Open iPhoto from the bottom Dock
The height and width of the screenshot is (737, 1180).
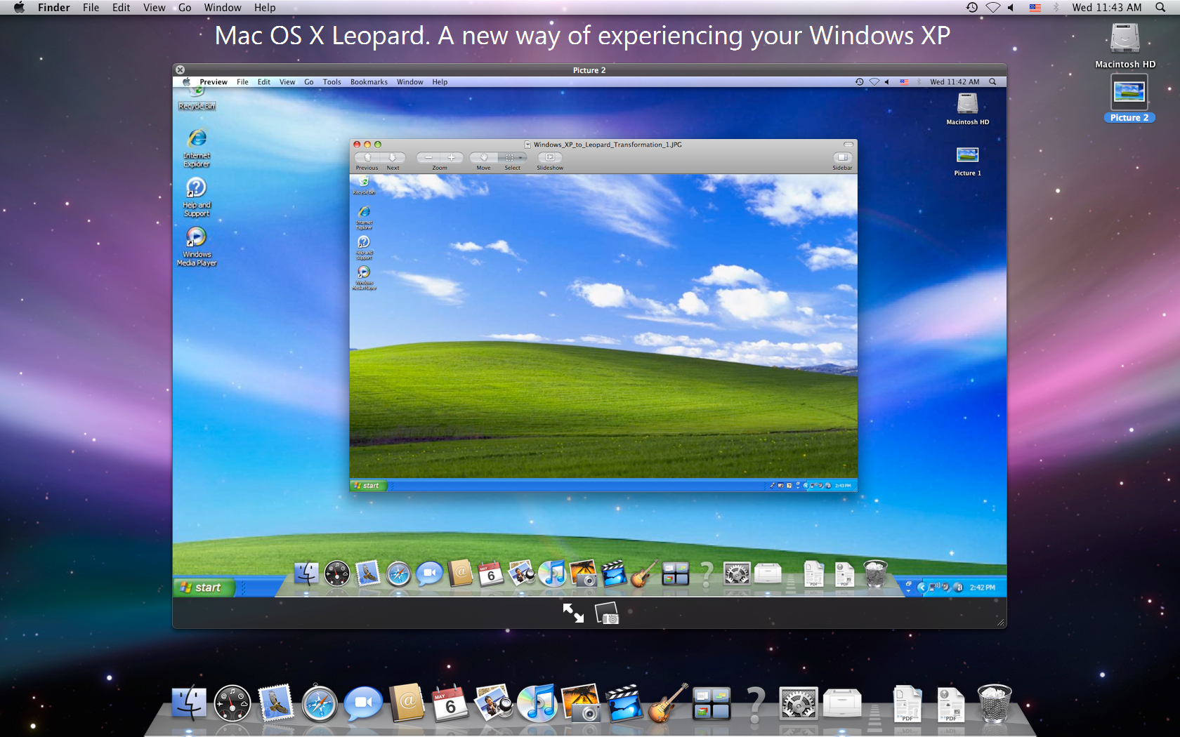tap(581, 703)
